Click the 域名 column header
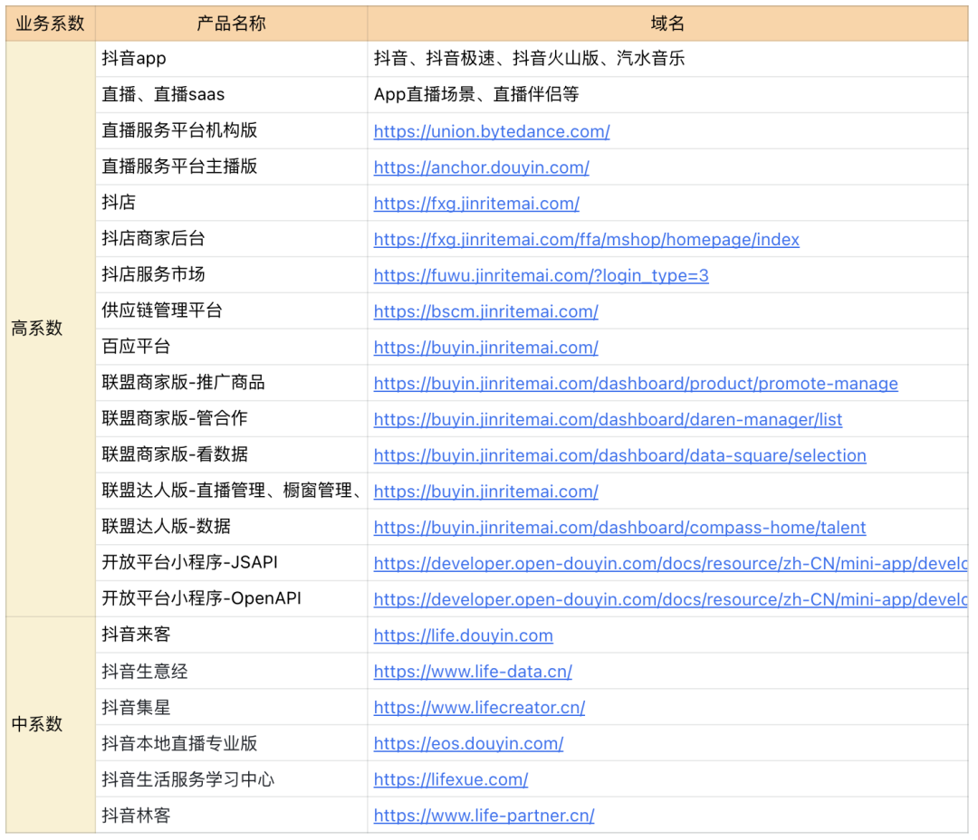This screenshot has width=978, height=840. point(668,24)
